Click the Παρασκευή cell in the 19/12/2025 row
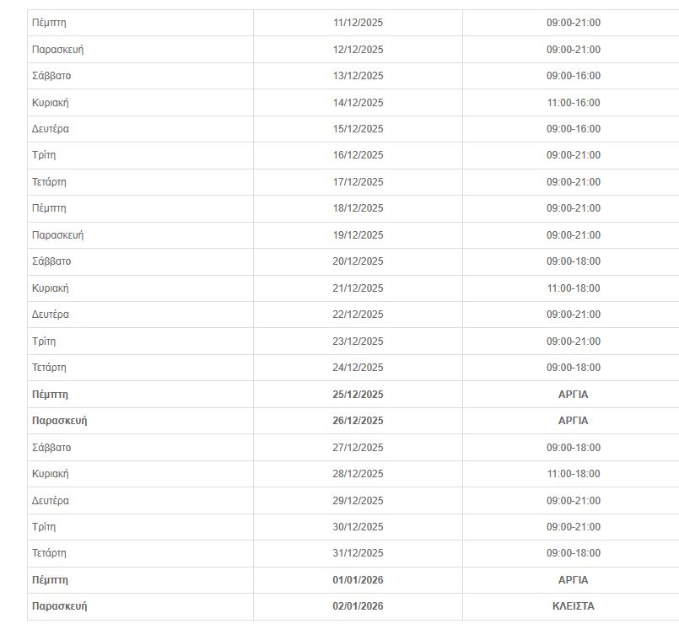 [57, 235]
